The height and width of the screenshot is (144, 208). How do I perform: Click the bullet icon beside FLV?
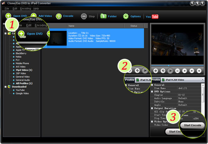click(x=14, y=60)
